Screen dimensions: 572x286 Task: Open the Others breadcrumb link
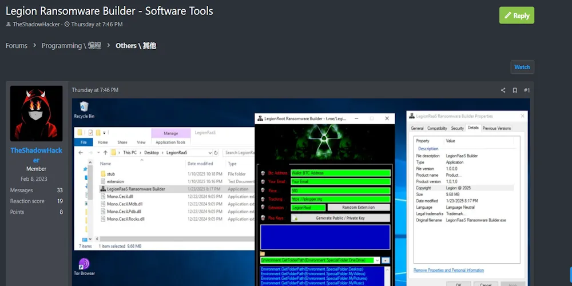(136, 46)
